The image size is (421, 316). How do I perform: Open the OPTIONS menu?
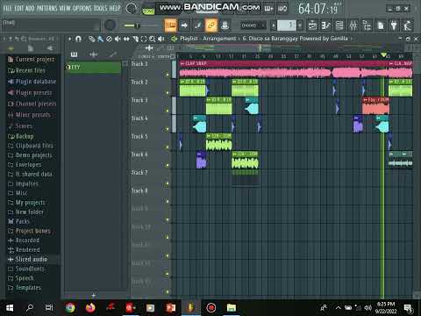click(82, 8)
